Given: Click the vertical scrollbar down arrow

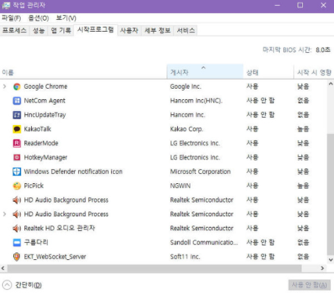Looking at the screenshot, I should 331,260.
